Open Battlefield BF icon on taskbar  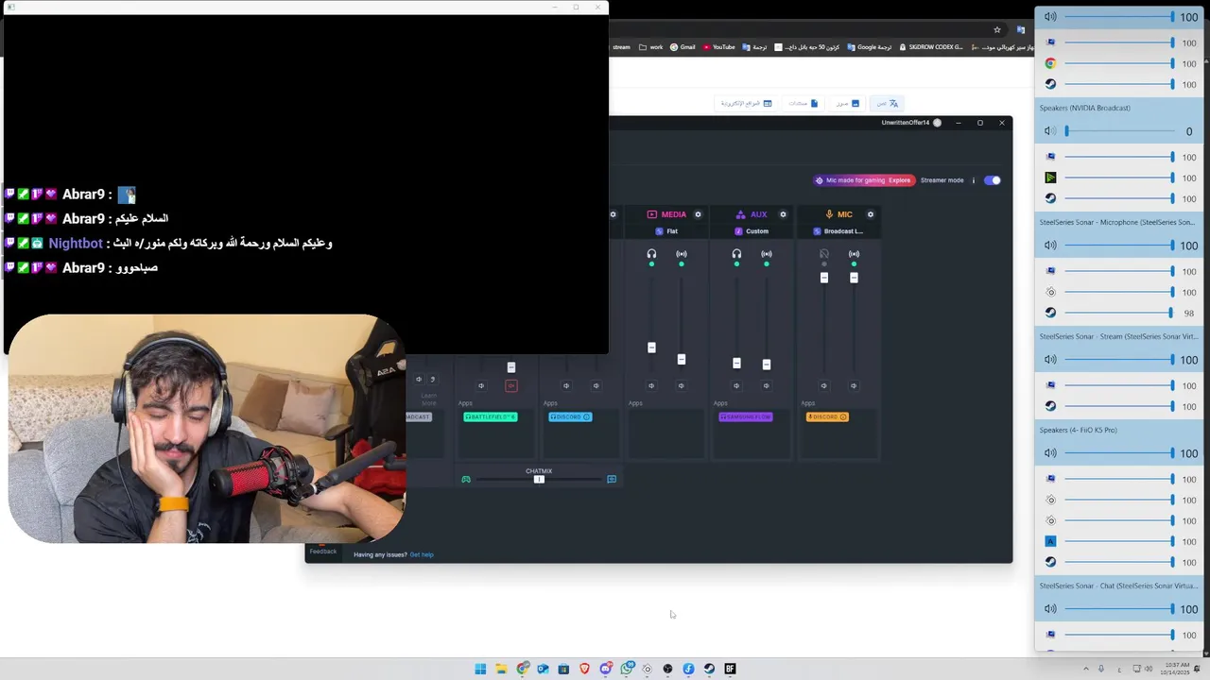730,669
